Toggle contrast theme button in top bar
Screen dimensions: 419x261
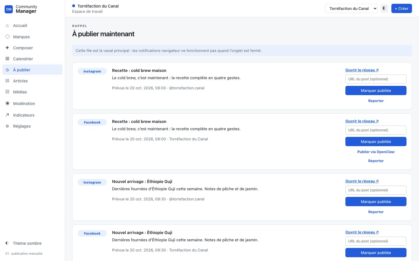click(x=384, y=8)
